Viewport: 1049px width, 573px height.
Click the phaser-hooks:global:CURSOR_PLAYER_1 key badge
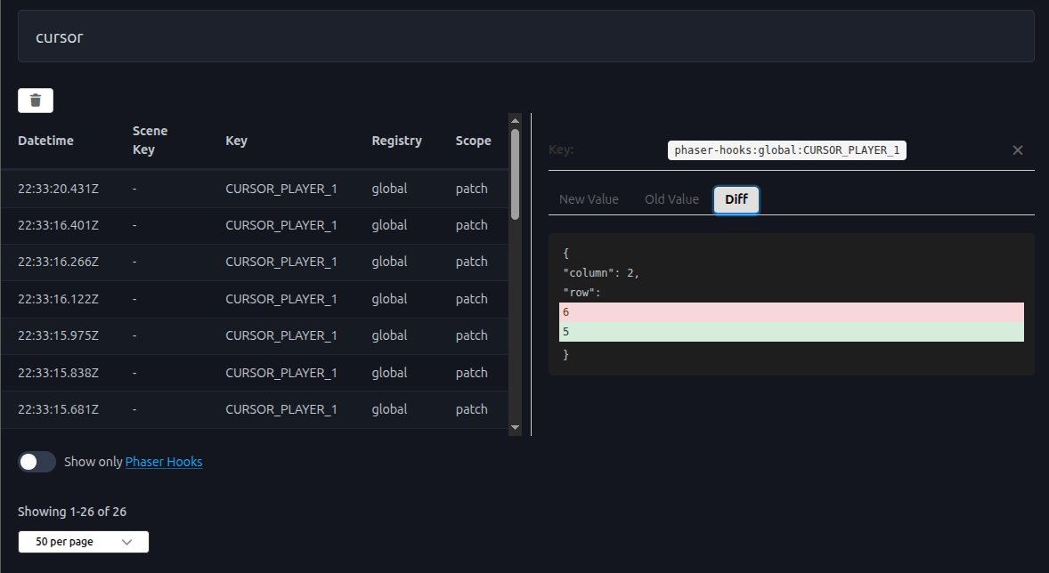(x=787, y=150)
